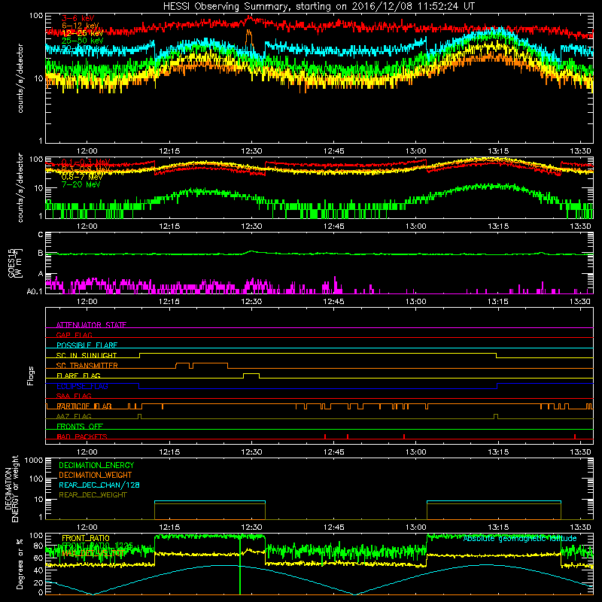
Task: Click the GOES 'C' level tick label
Action: pos(41,235)
